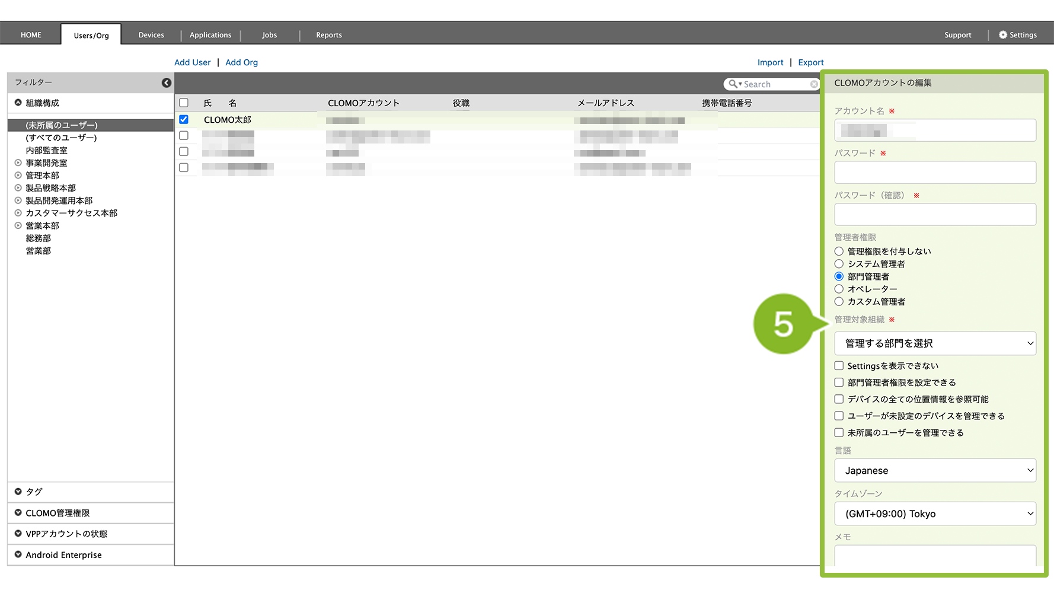Open the 管理する部門を選択 dropdown

pyautogui.click(x=935, y=343)
